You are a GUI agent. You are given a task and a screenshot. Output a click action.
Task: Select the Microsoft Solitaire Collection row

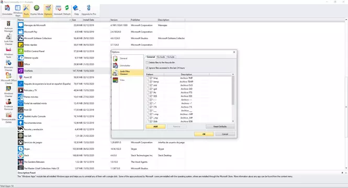[101, 38]
